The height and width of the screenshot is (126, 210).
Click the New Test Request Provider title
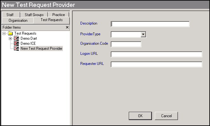click(x=38, y=5)
